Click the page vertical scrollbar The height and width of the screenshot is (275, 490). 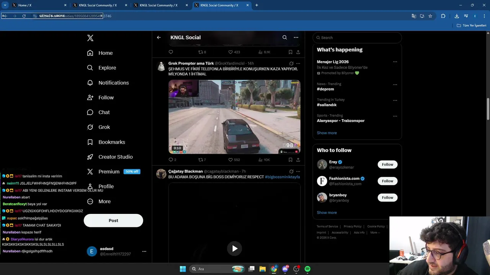pyautogui.click(x=488, y=110)
